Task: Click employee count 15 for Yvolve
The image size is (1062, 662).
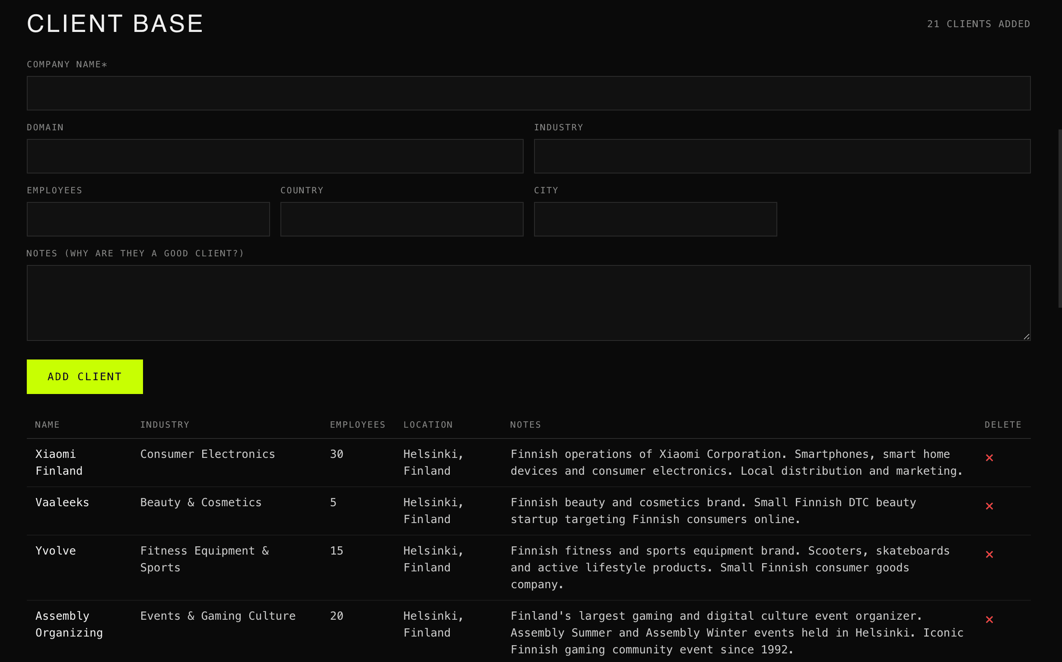Action: (x=337, y=551)
